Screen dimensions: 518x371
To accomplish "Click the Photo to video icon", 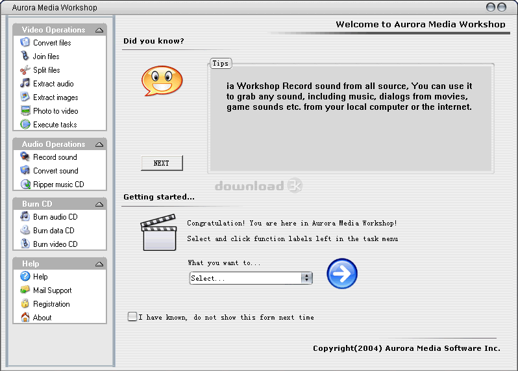I will (25, 110).
